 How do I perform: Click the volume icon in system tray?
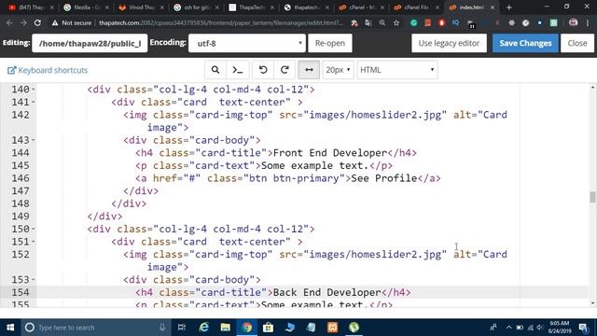pos(540,328)
